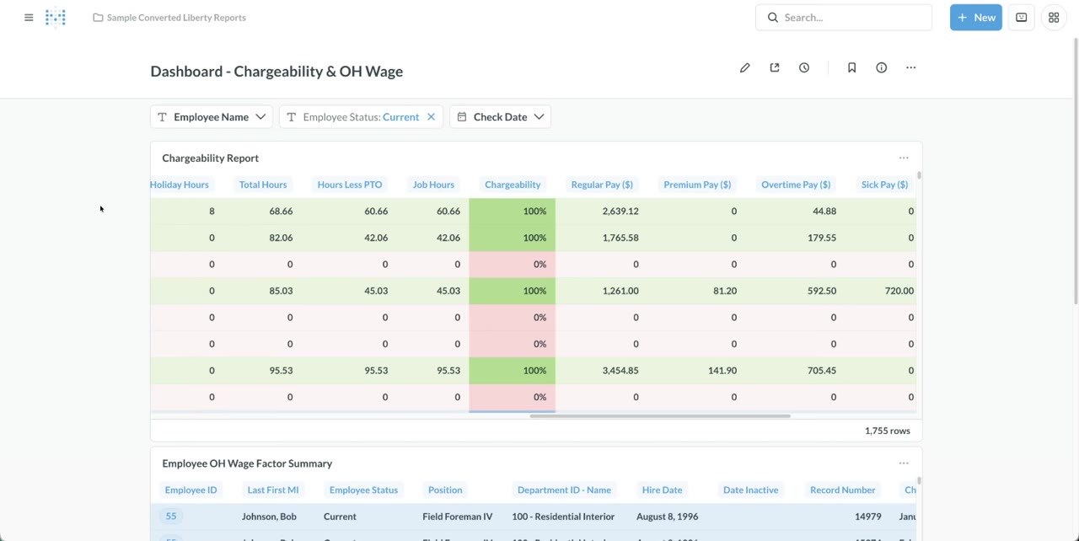This screenshot has height=541, width=1079.
Task: Click the New button
Action: (x=975, y=17)
